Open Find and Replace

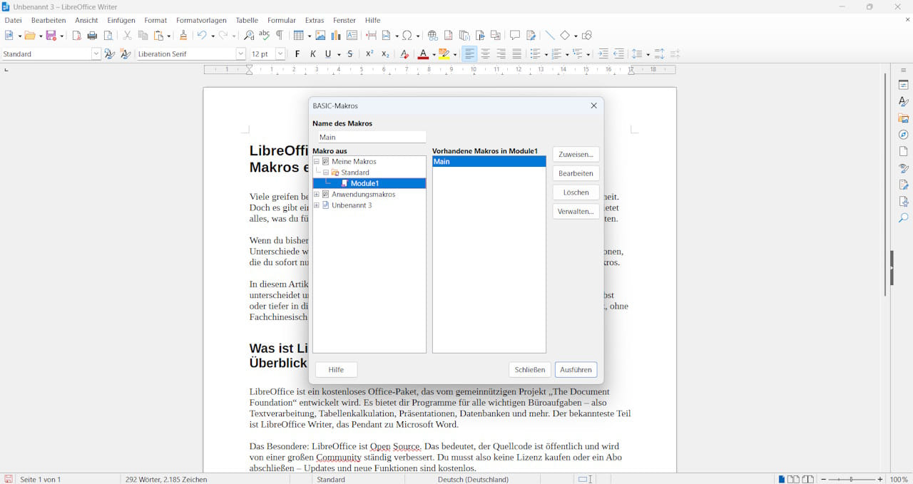[x=249, y=35]
